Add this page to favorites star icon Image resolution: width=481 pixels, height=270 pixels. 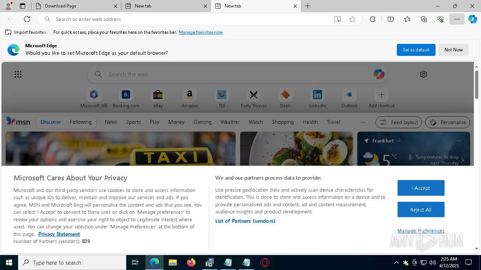click(x=352, y=19)
